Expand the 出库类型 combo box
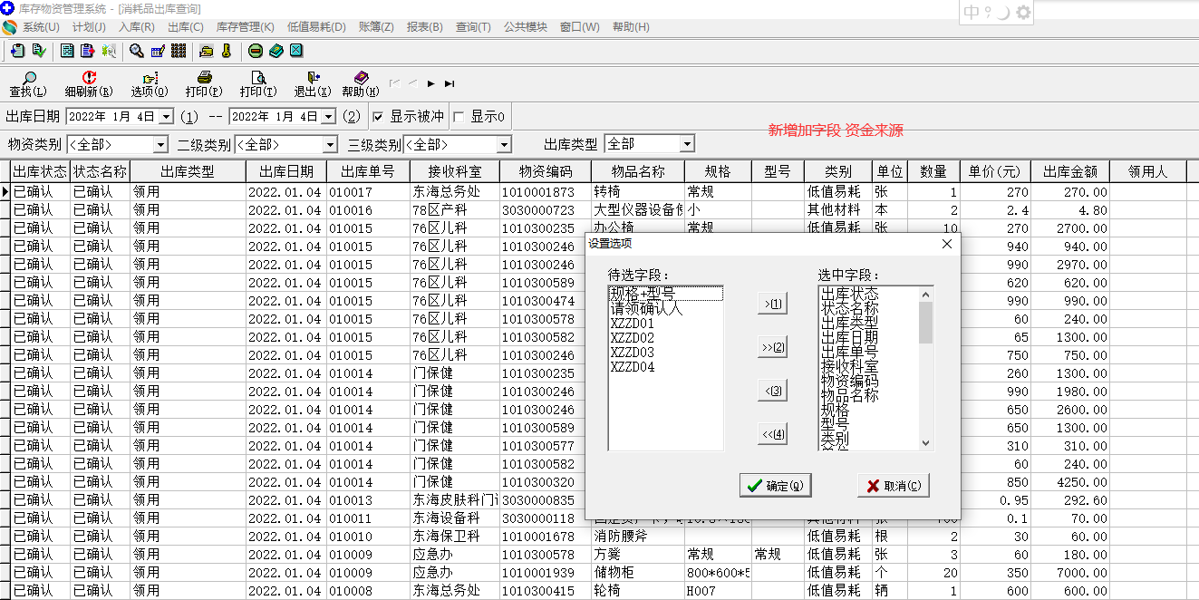This screenshot has height=600, width=1199. 687,144
